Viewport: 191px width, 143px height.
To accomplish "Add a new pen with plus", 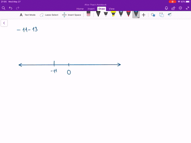I will [x=144, y=15].
